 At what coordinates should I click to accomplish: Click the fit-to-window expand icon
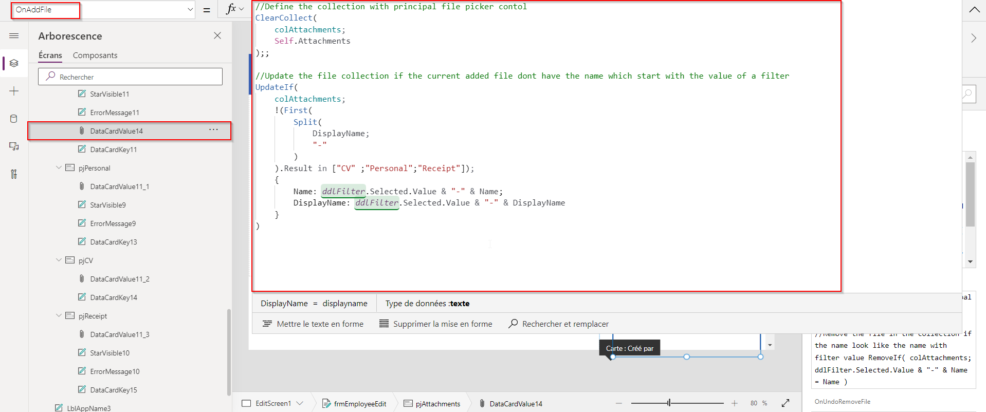point(786,403)
